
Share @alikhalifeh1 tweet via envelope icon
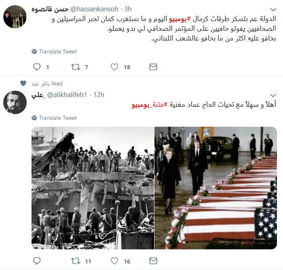click(x=153, y=261)
